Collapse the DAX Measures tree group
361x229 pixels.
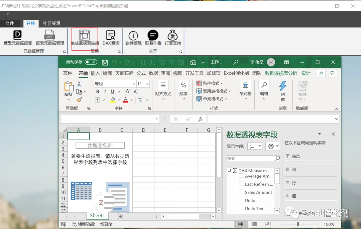click(229, 171)
